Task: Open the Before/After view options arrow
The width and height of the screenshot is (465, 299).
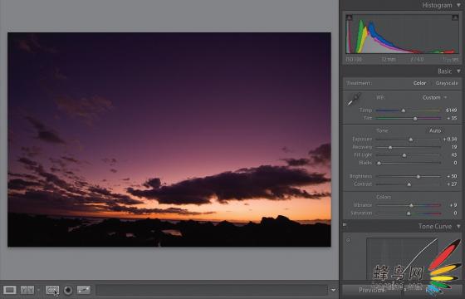Action: [38, 290]
